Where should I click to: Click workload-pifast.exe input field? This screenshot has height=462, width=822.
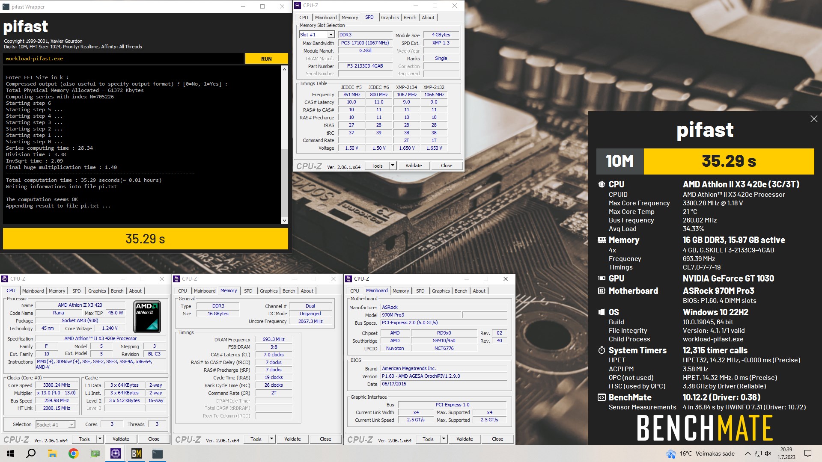tap(123, 59)
